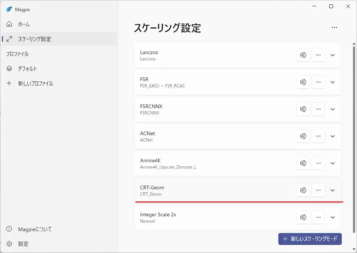
Task: Click the rename icon for ACNet mode
Action: pos(303,136)
